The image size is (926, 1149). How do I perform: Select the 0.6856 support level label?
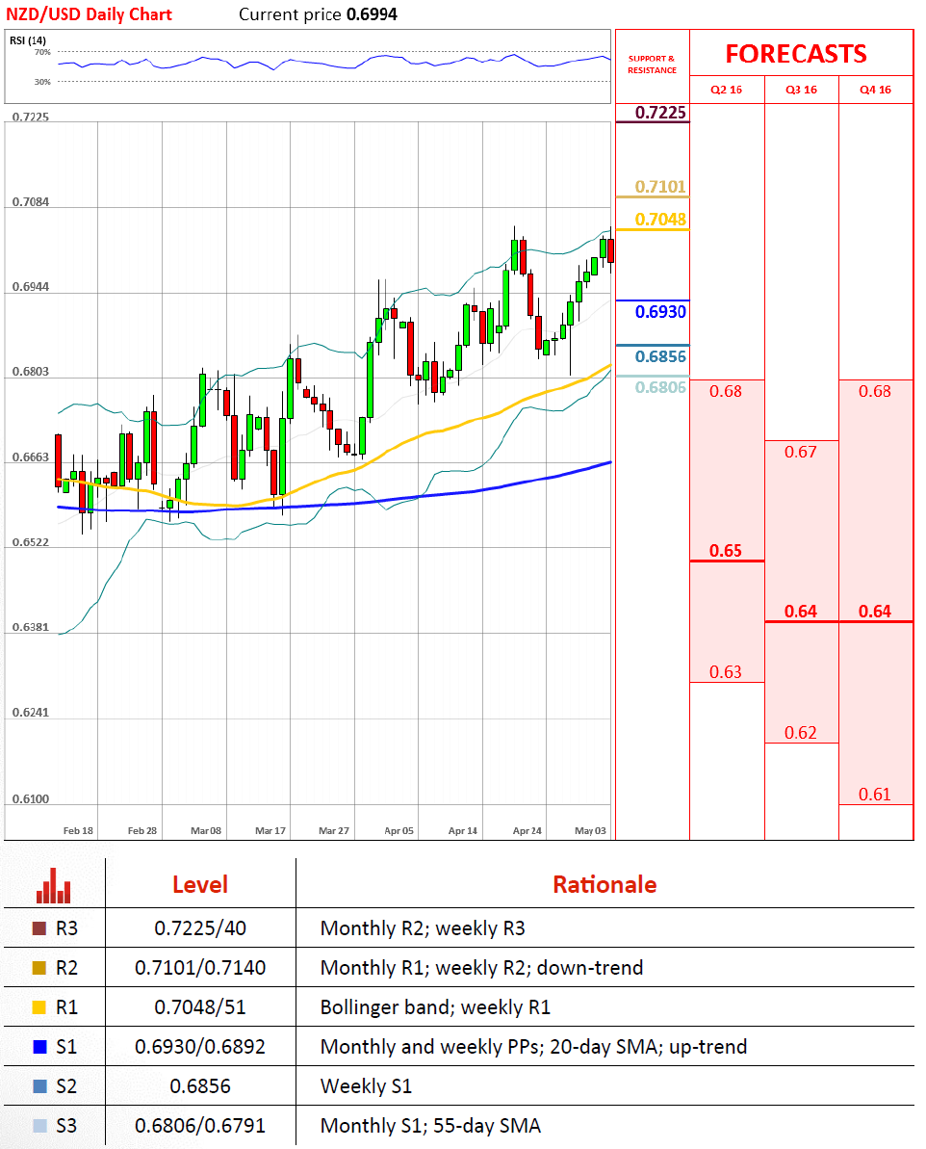tap(660, 356)
